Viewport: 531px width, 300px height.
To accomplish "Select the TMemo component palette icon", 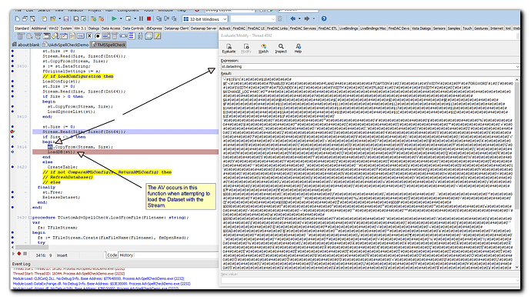I will (72, 36).
